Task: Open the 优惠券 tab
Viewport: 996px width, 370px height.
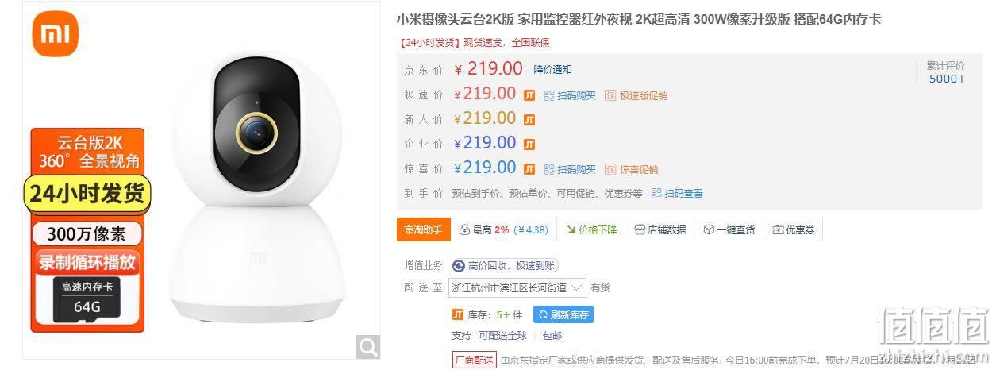Action: click(794, 229)
